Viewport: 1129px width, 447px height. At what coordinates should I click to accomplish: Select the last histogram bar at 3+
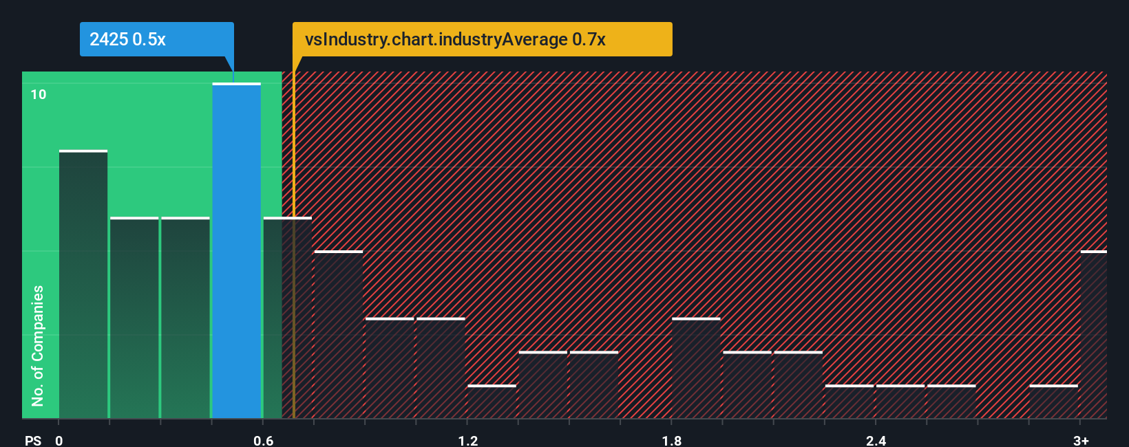click(x=1094, y=334)
